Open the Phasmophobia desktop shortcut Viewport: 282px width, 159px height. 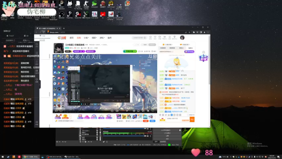(70, 15)
